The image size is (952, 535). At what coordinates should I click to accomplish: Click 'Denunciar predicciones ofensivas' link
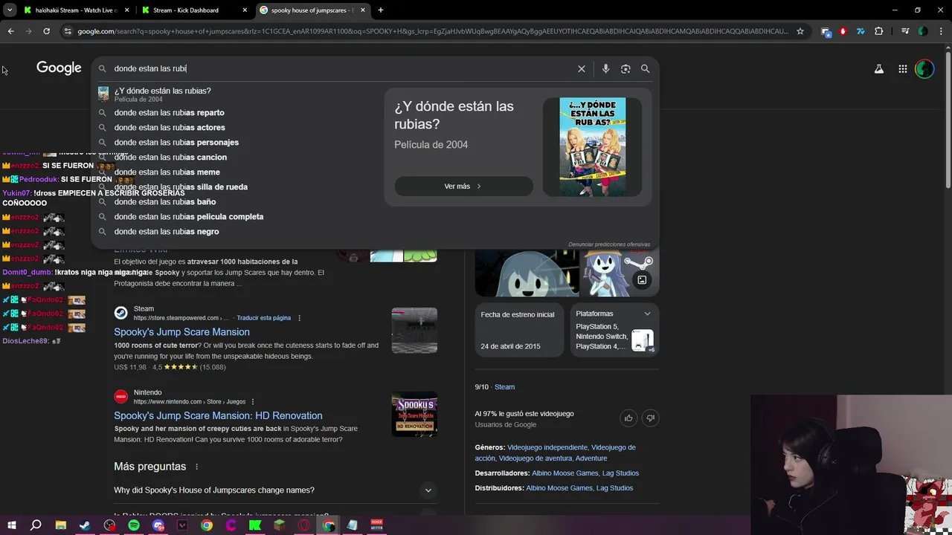click(609, 244)
